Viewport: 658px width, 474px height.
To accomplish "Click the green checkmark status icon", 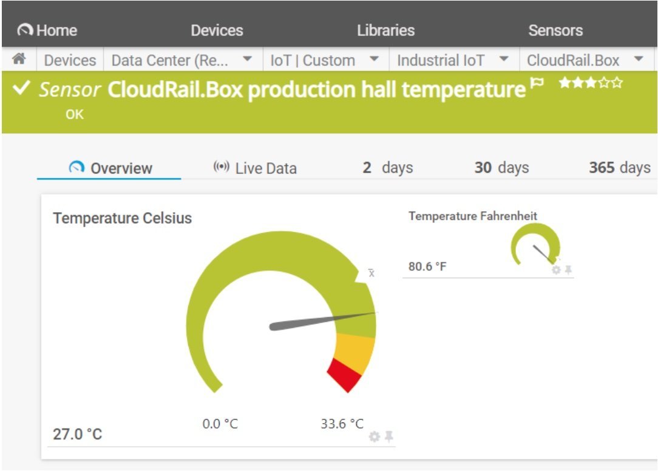I will [x=21, y=89].
